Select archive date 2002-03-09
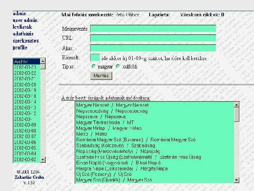This screenshot has width=254, height=191. point(27,125)
